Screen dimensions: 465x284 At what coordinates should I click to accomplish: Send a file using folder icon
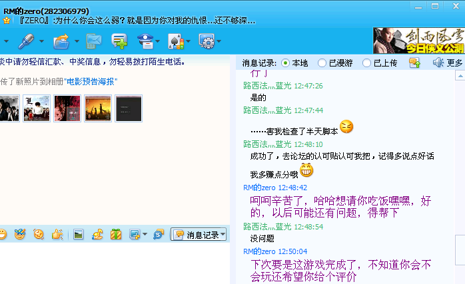point(61,41)
